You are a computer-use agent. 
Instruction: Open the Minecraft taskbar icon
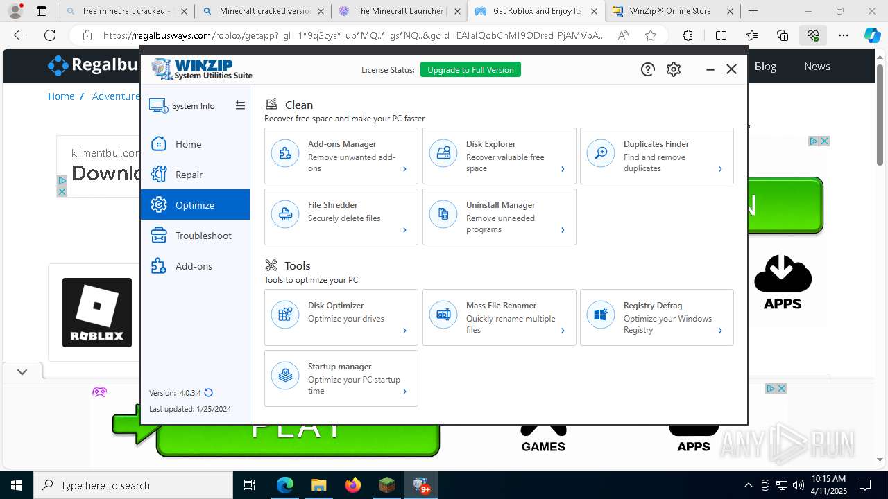(386, 485)
